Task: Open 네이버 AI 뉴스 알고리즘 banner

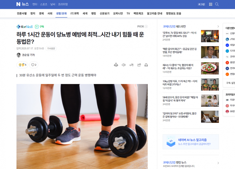Action: [x=191, y=142]
